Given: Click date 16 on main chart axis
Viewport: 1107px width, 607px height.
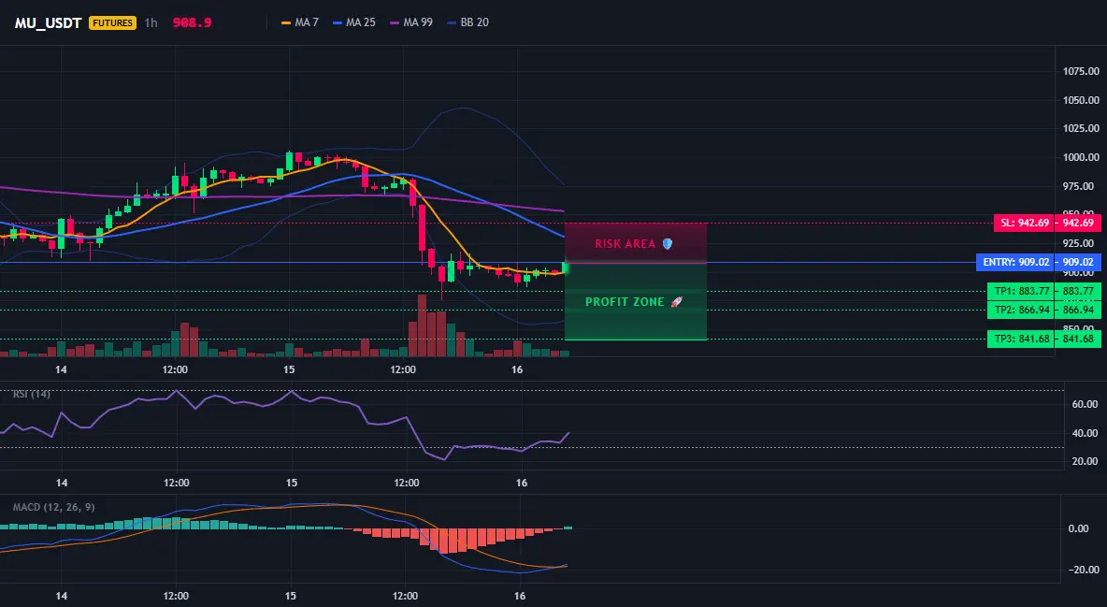Looking at the screenshot, I should pos(517,369).
